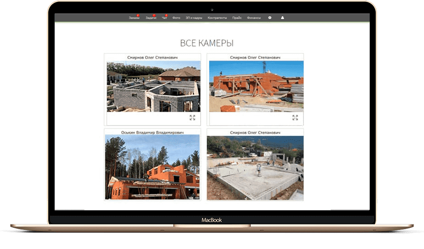Click the Оськин Владимир Владимирович name label
This screenshot has height=249, width=424.
point(152,133)
